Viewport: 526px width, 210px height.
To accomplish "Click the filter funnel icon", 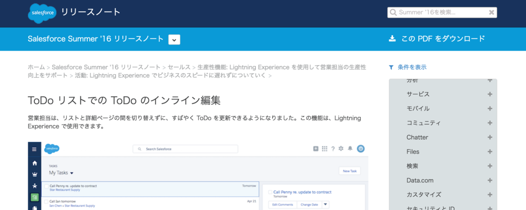I will point(391,67).
